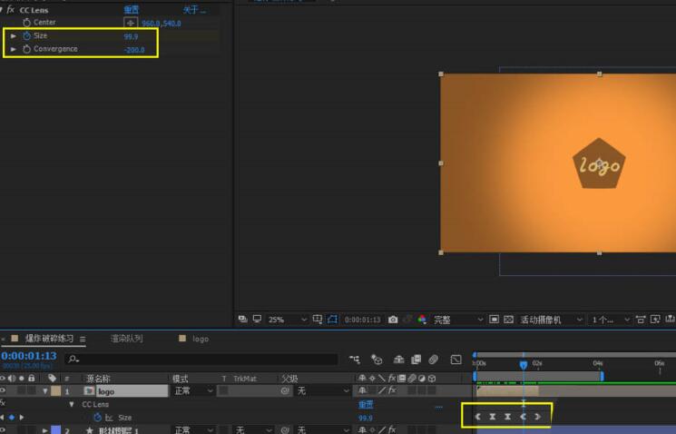676x434 pixels.
Task: Click the blue Size value 99.9 in timeline
Action: (x=365, y=418)
